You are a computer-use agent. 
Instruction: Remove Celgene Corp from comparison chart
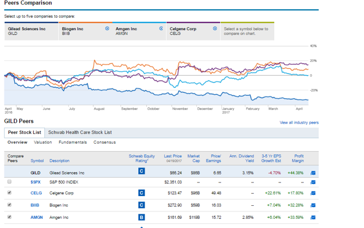pos(215,28)
